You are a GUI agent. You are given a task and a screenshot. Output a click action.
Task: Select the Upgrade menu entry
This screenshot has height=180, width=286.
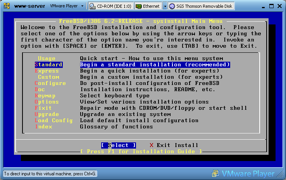tap(47, 114)
